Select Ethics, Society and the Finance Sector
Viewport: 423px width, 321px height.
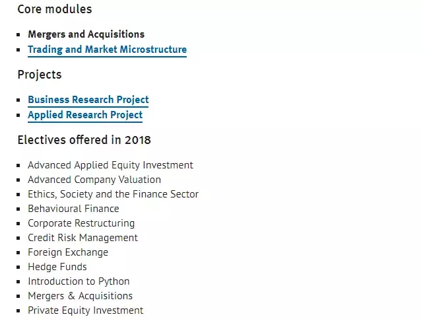click(113, 194)
